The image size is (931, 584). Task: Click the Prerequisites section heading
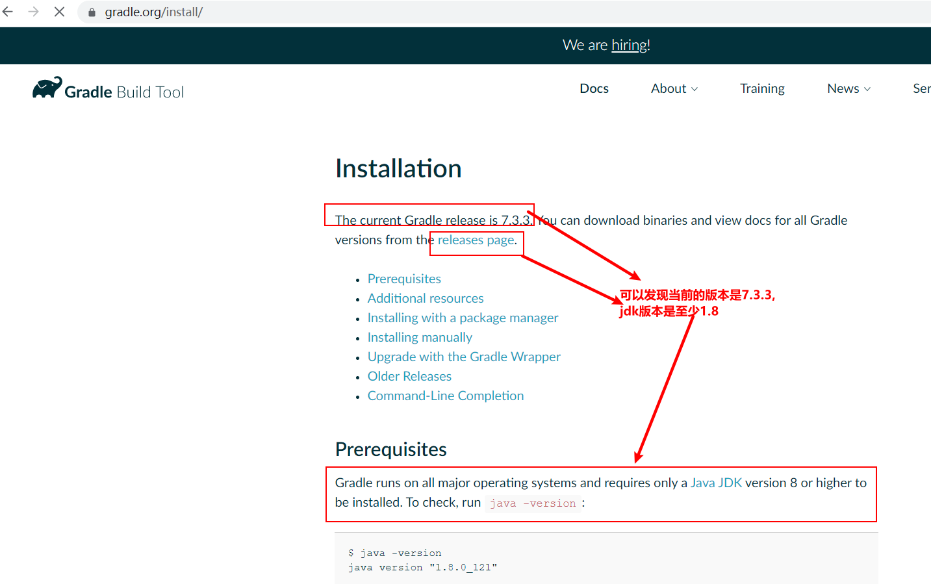391,450
